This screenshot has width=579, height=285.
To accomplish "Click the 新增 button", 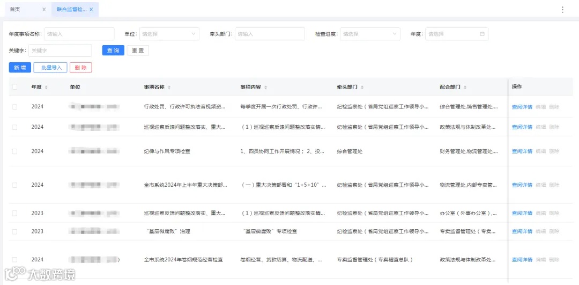I will click(x=20, y=68).
